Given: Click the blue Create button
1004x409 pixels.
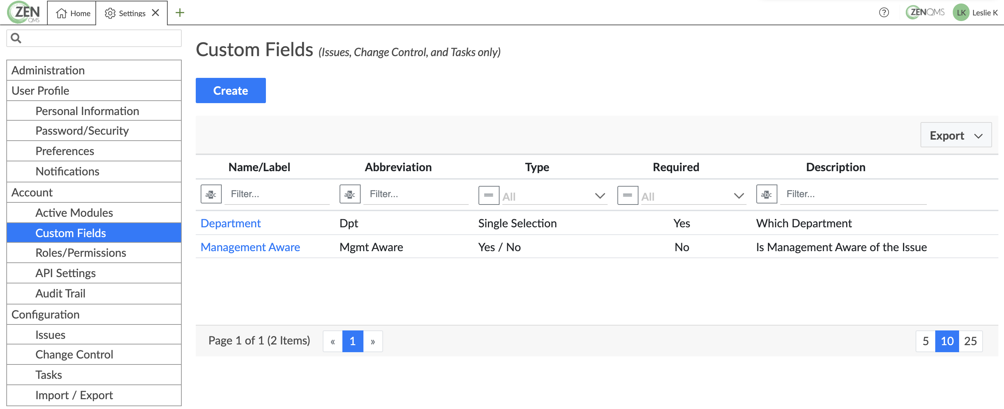Looking at the screenshot, I should (x=231, y=90).
